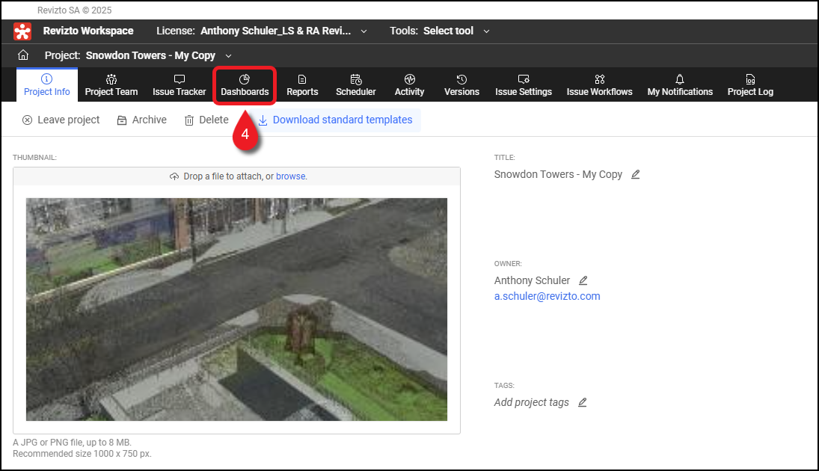Click Download standard templates

[335, 120]
